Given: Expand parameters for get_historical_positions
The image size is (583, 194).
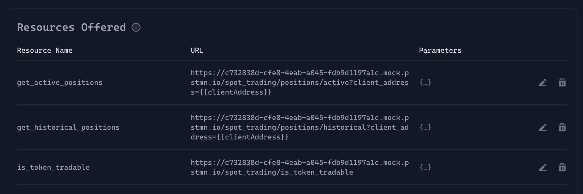Looking at the screenshot, I should [x=425, y=127].
